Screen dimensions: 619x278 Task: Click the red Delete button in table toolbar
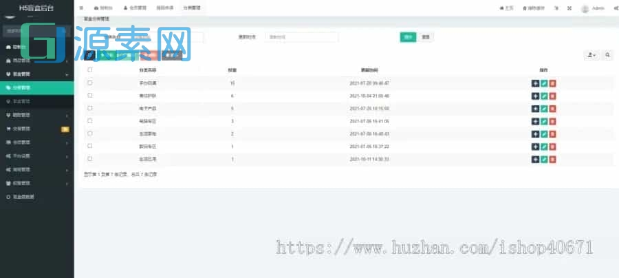click(x=151, y=55)
